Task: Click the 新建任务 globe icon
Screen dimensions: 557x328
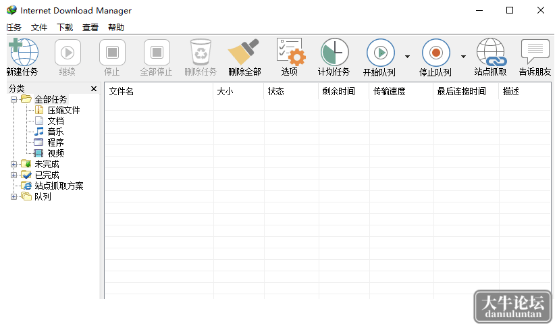Action: 24,52
